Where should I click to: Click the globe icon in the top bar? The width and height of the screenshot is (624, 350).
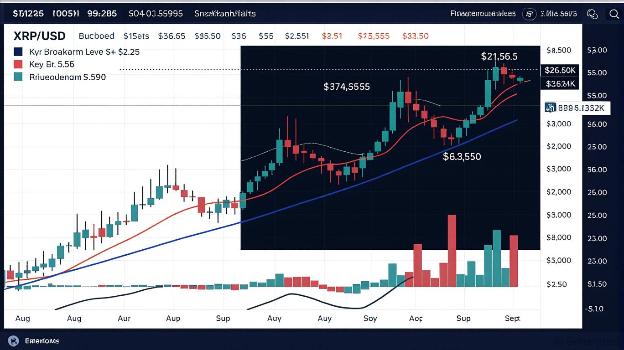593,14
